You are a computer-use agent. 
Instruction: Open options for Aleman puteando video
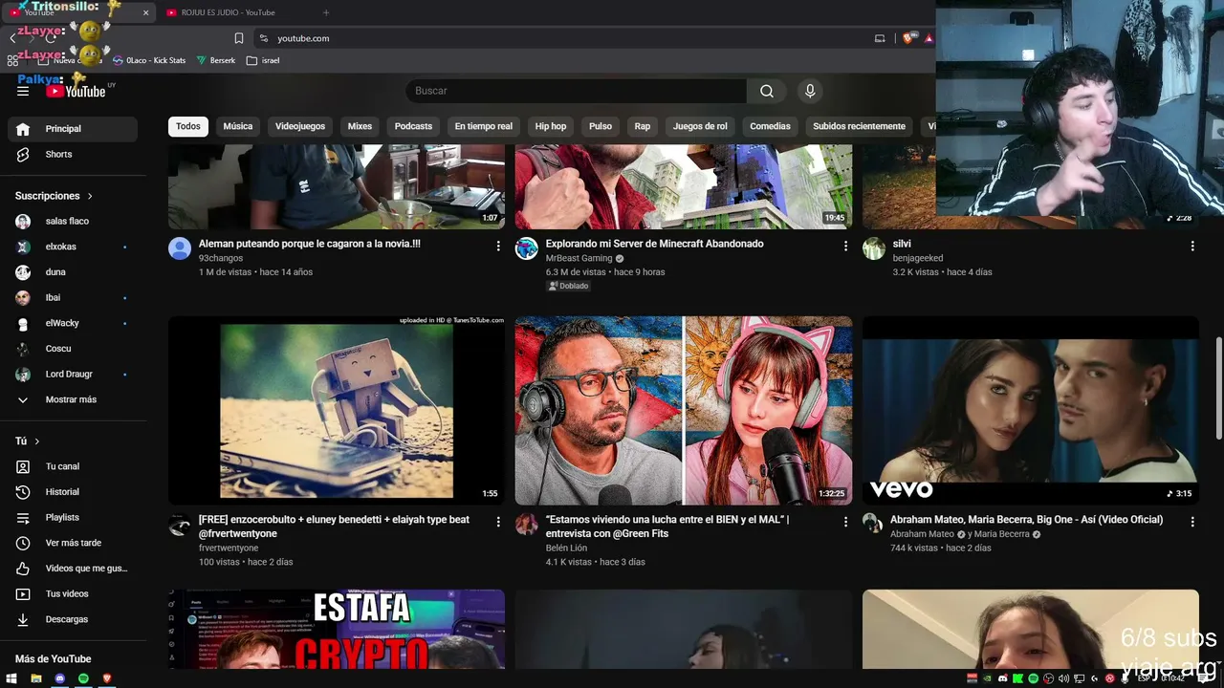[498, 246]
